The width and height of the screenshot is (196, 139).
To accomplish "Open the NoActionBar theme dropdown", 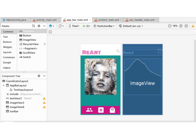I will pos(104,26).
